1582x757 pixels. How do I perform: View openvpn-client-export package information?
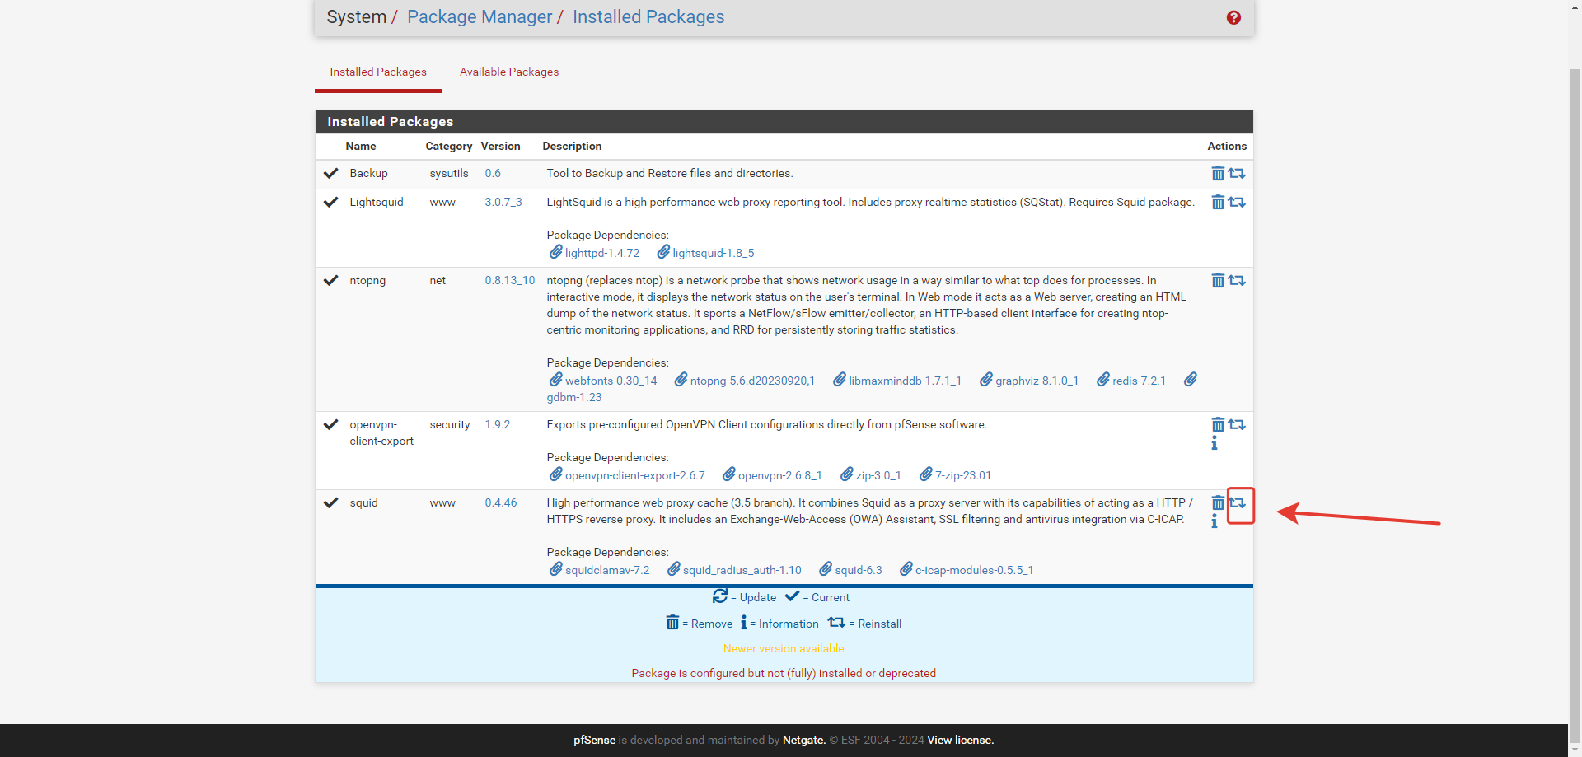point(1215,443)
